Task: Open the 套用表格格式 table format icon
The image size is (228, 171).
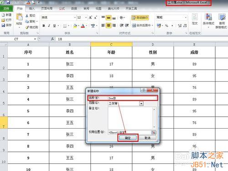Action: (x=222, y=17)
